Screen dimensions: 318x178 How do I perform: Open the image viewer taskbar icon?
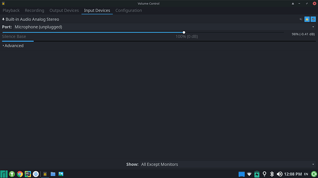pyautogui.click(x=61, y=174)
